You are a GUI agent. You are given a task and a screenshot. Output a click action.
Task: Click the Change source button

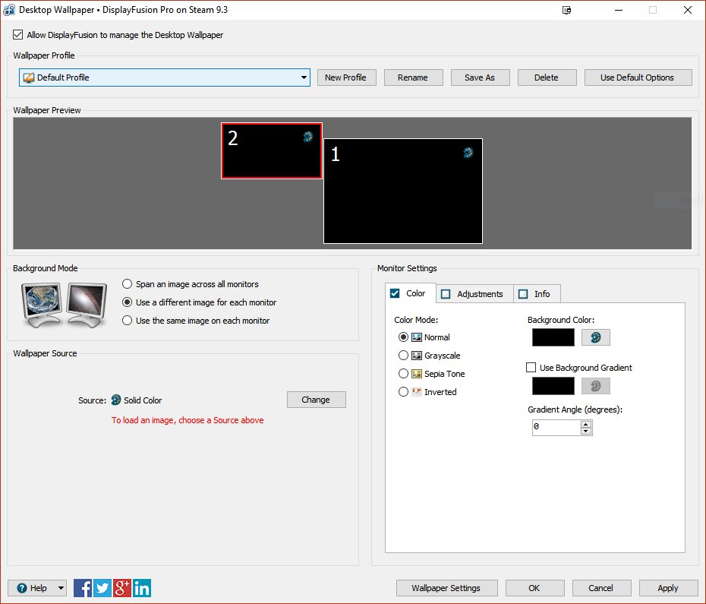pos(316,400)
